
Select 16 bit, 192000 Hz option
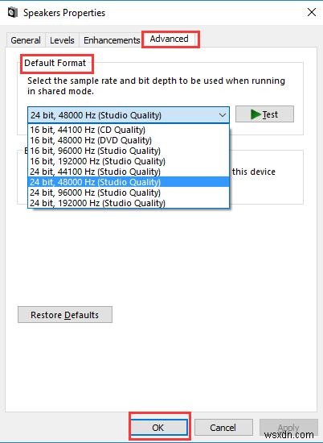pos(129,161)
